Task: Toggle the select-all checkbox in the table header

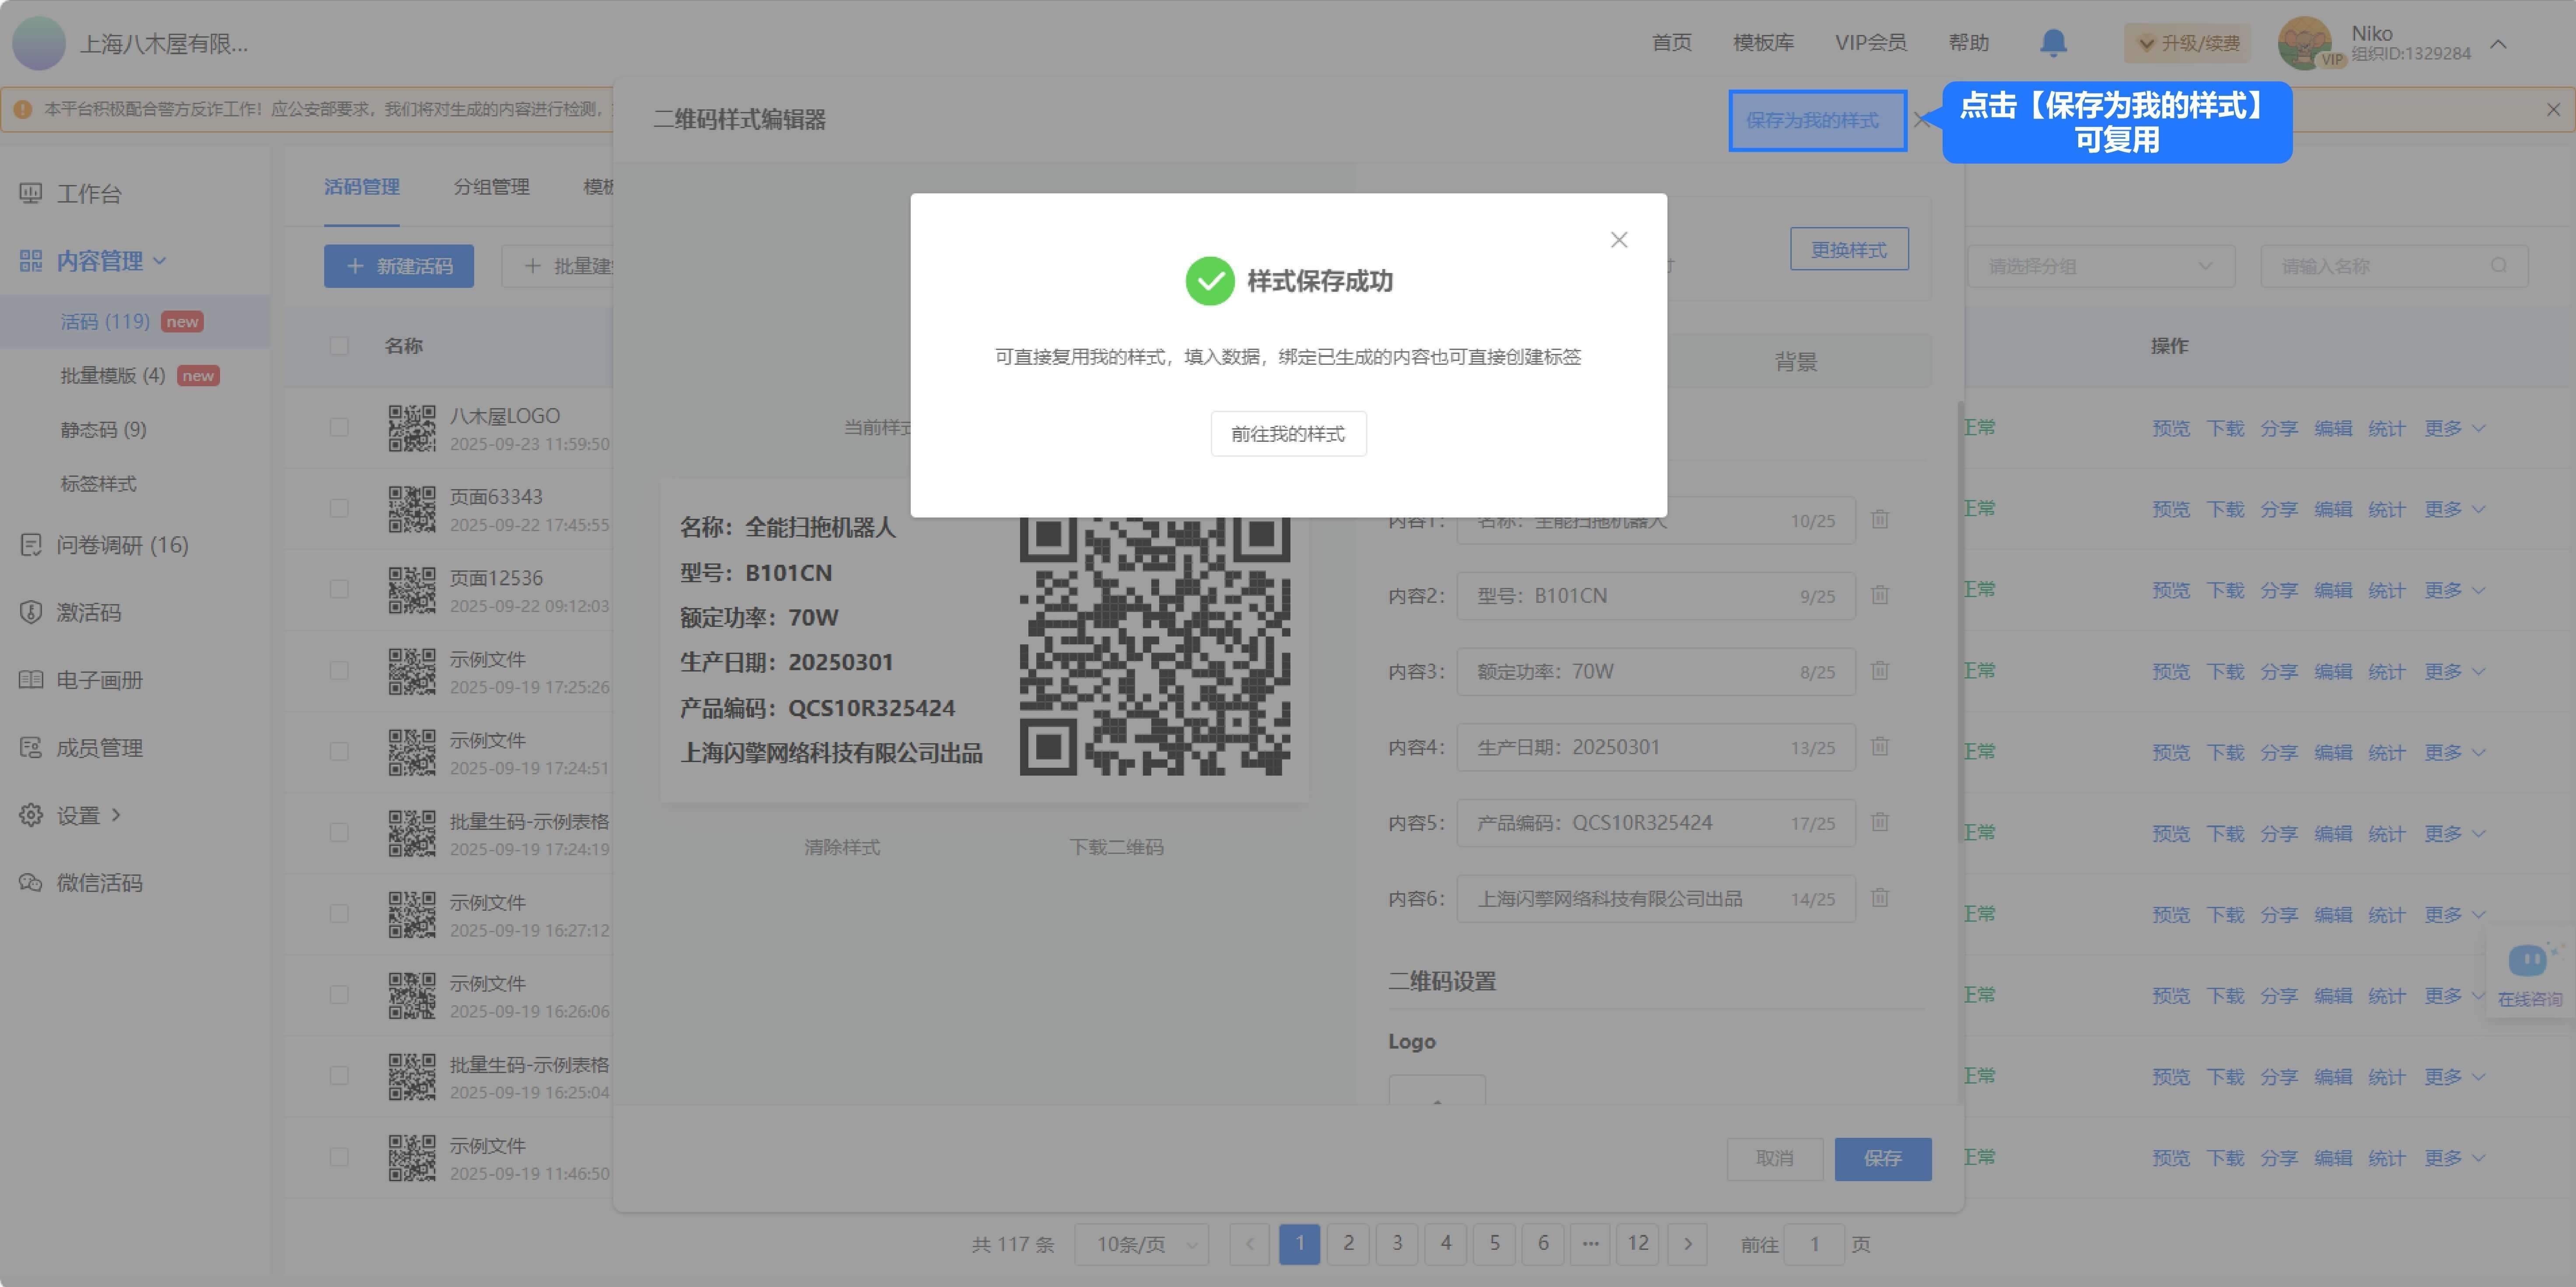Action: tap(339, 346)
